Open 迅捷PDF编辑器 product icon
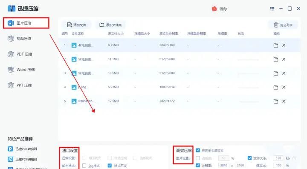The height and width of the screenshot is (169, 307). click(x=10, y=159)
